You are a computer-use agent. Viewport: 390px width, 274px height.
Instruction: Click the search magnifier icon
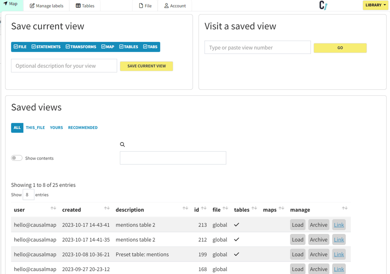(122, 144)
